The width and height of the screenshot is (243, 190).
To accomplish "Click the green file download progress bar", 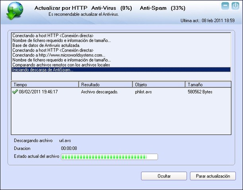I will [x=109, y=157].
